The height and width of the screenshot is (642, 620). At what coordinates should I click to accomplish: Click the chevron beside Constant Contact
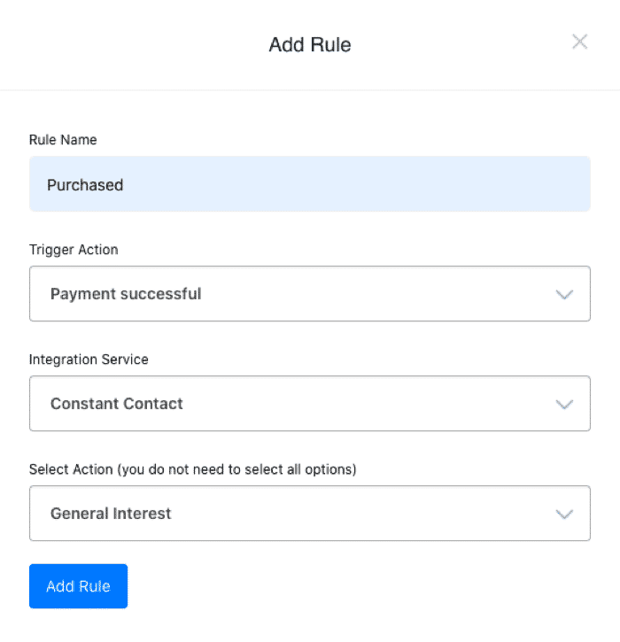564,405
